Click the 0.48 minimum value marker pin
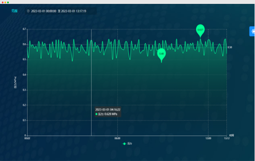Image resolution: width=255 pixels, height=161 pixels. [x=162, y=54]
